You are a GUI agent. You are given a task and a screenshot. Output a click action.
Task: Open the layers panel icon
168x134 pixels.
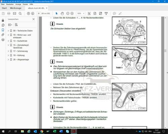(x=3, y=40)
